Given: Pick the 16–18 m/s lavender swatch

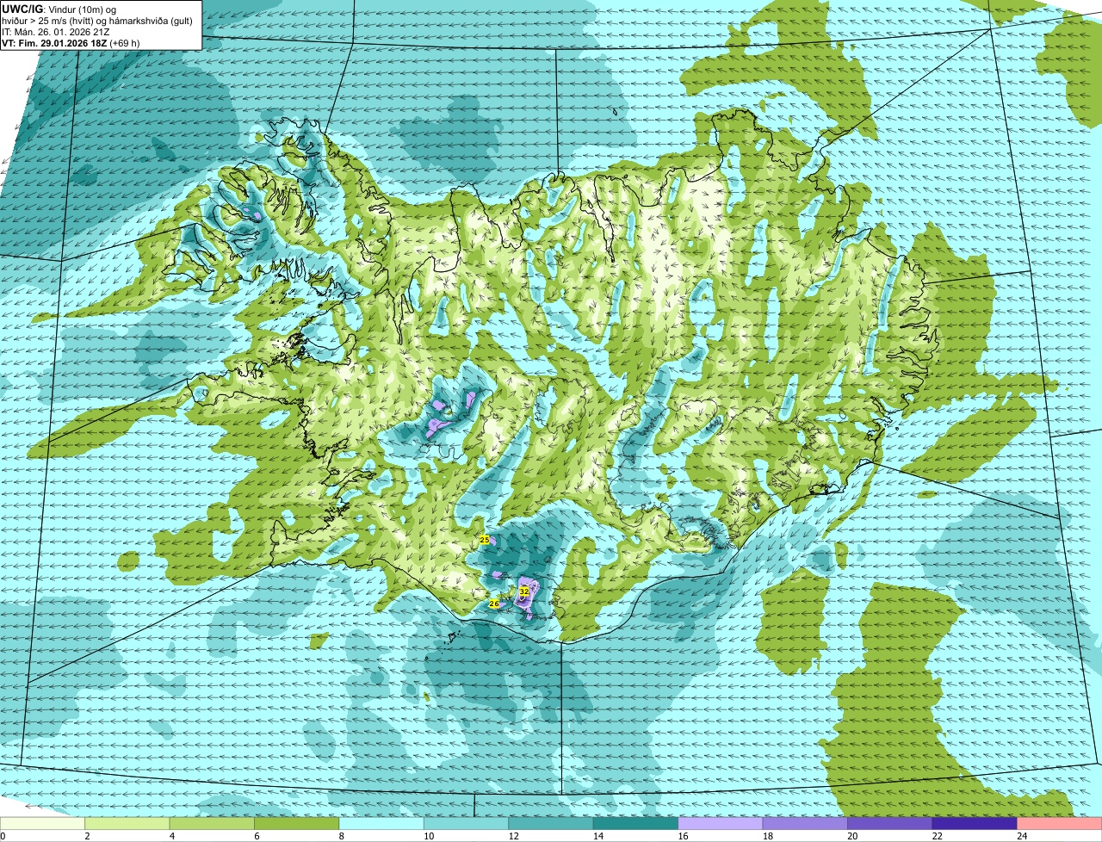Looking at the screenshot, I should click(721, 823).
